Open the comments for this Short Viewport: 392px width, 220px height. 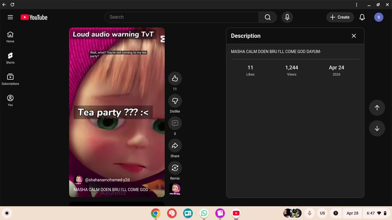click(175, 123)
